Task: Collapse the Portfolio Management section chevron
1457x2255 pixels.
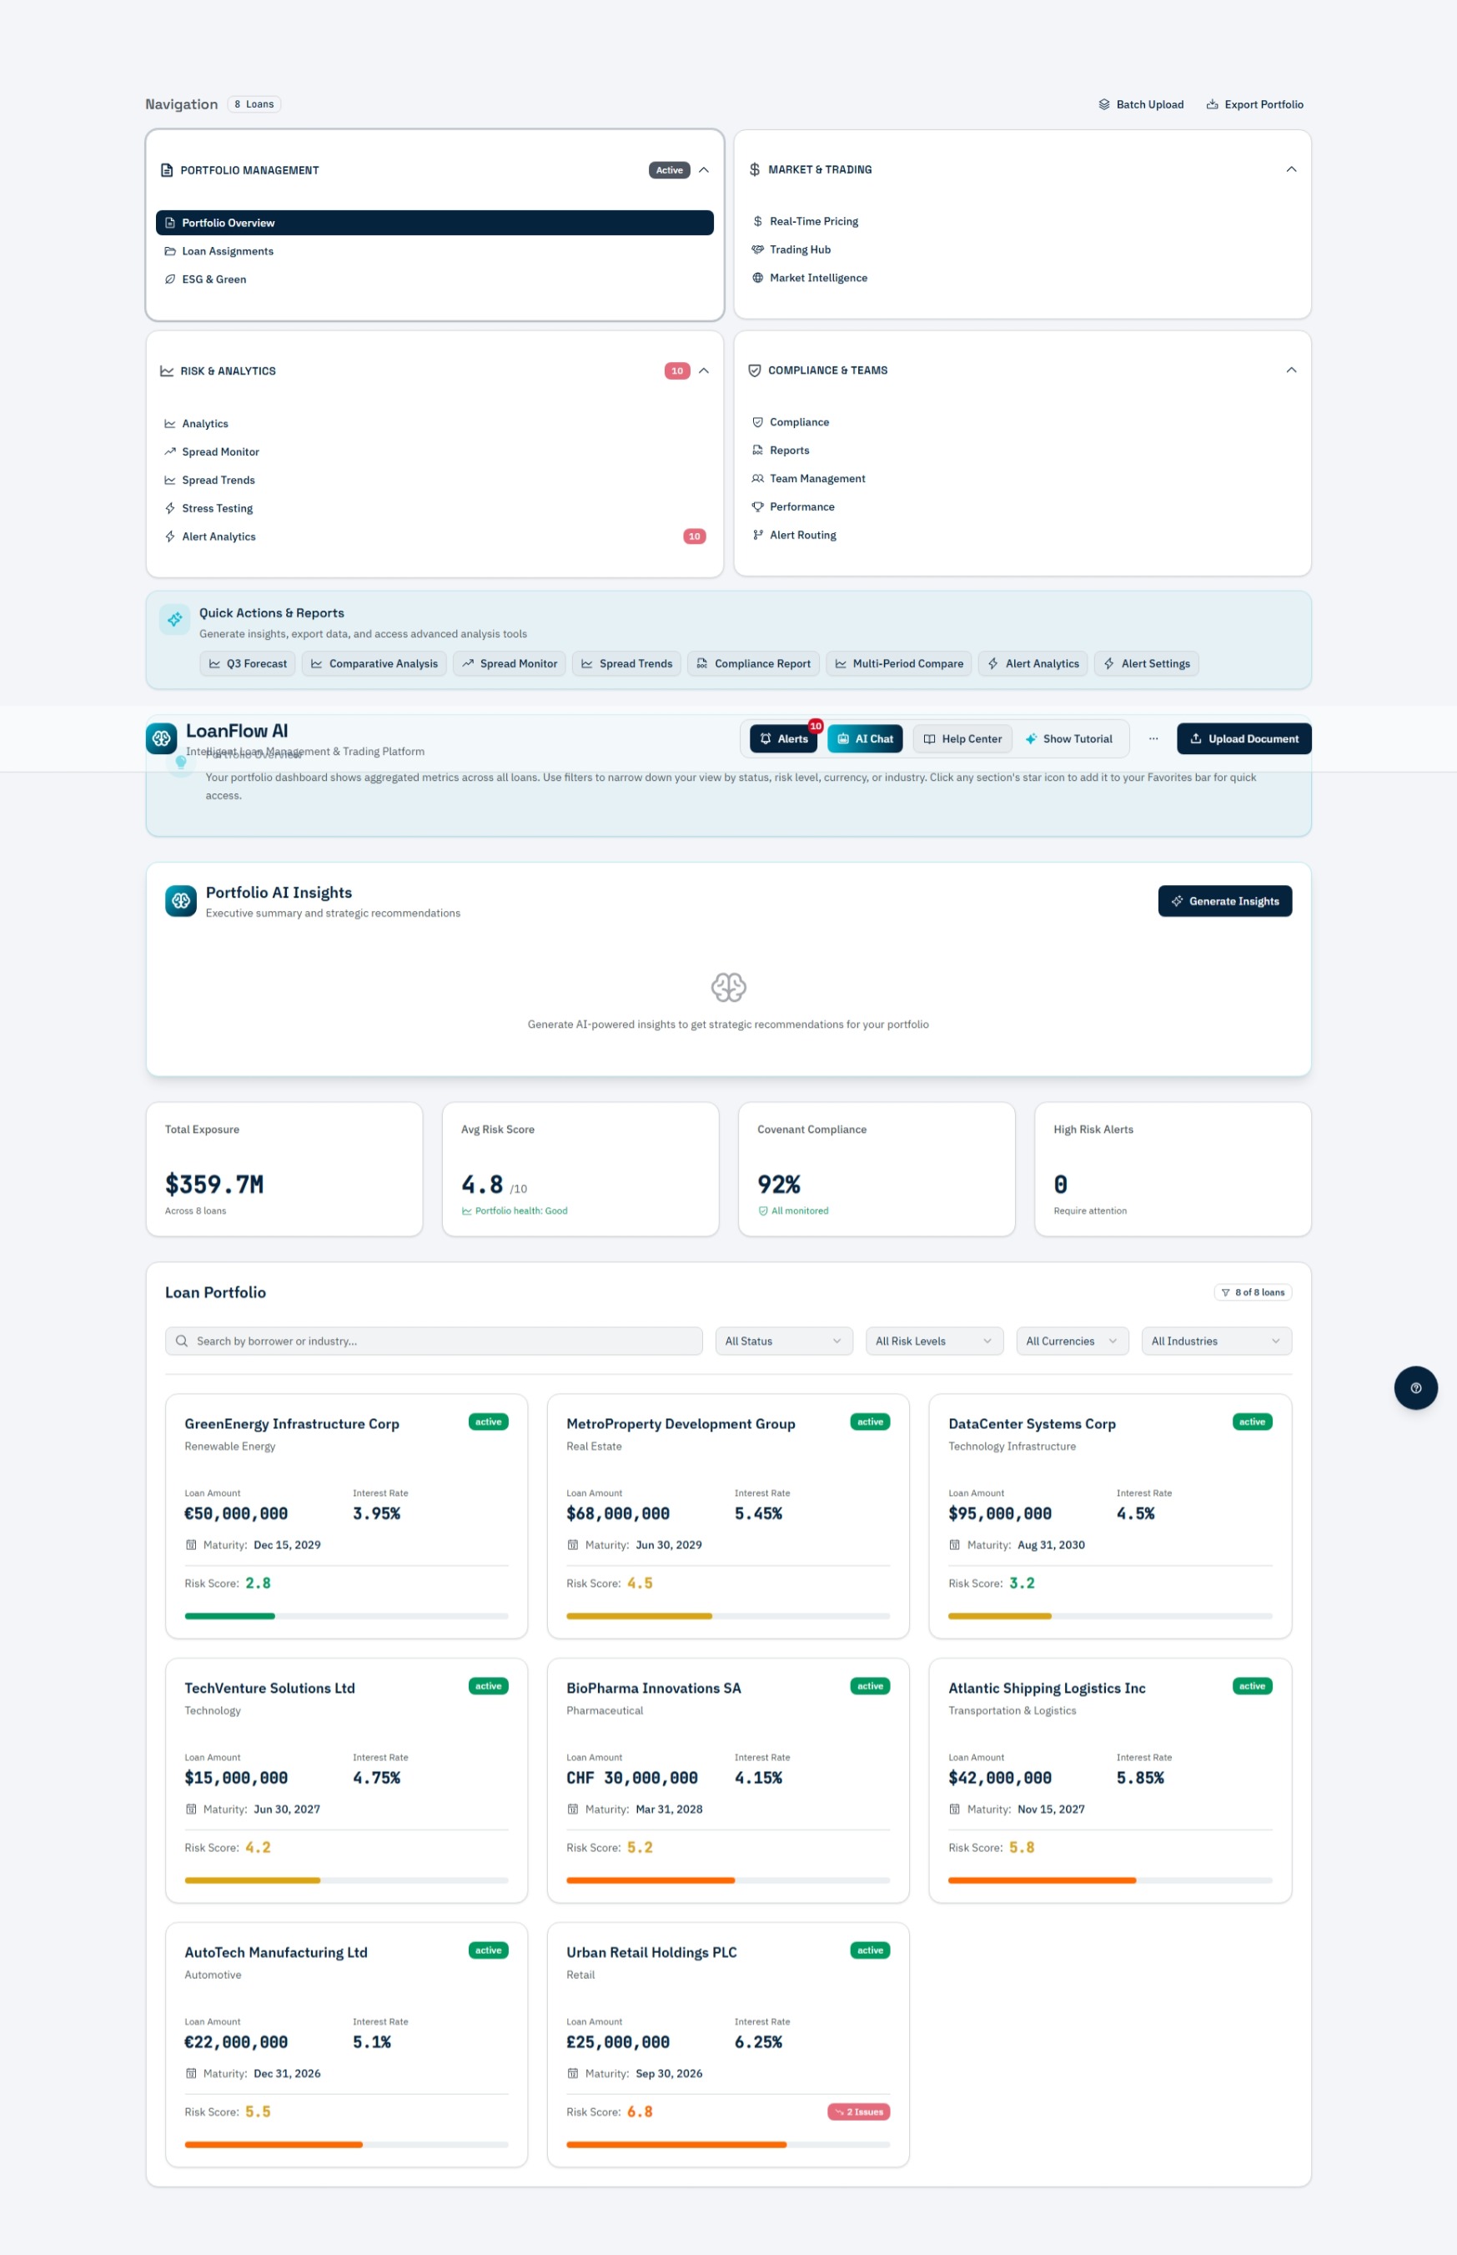Action: click(704, 170)
